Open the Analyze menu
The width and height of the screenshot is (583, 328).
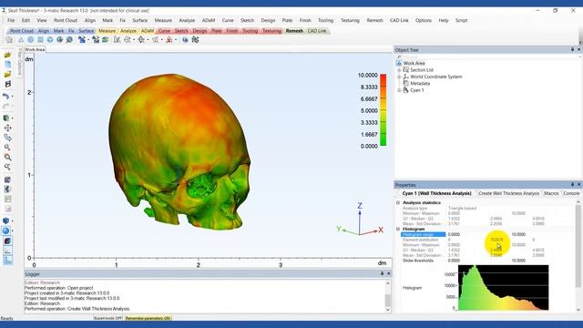pos(187,20)
